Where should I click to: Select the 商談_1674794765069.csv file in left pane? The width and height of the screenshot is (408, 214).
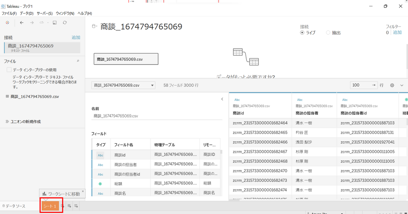click(x=35, y=96)
